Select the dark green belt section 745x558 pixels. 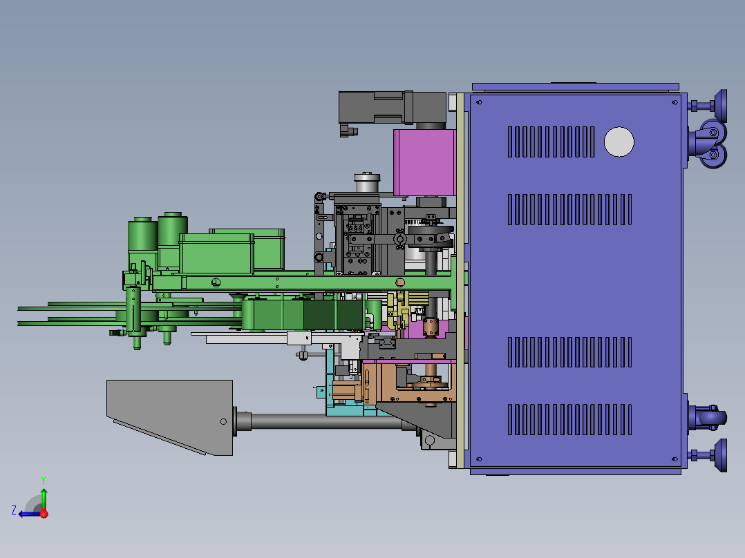(334, 315)
